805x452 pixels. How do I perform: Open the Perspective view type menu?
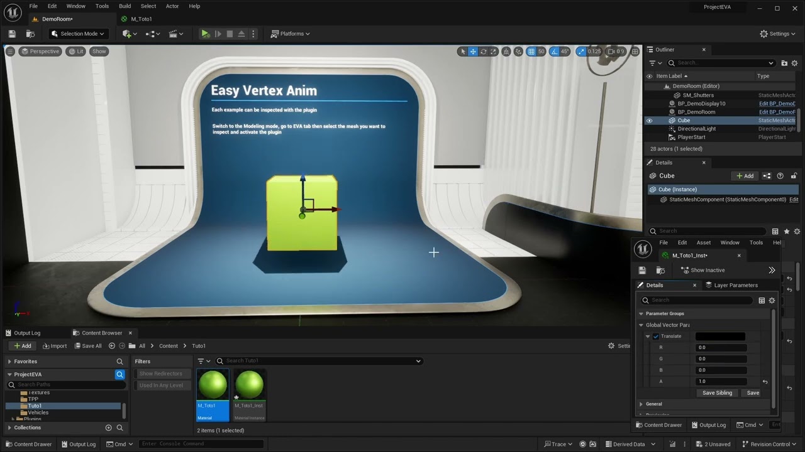pos(40,51)
